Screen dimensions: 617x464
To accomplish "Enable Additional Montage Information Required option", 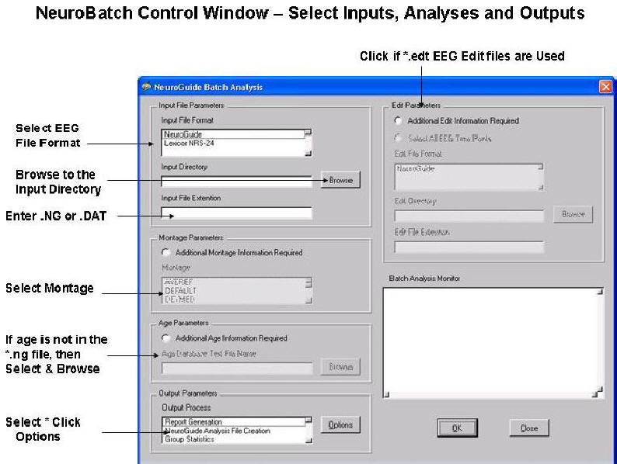I will [166, 253].
